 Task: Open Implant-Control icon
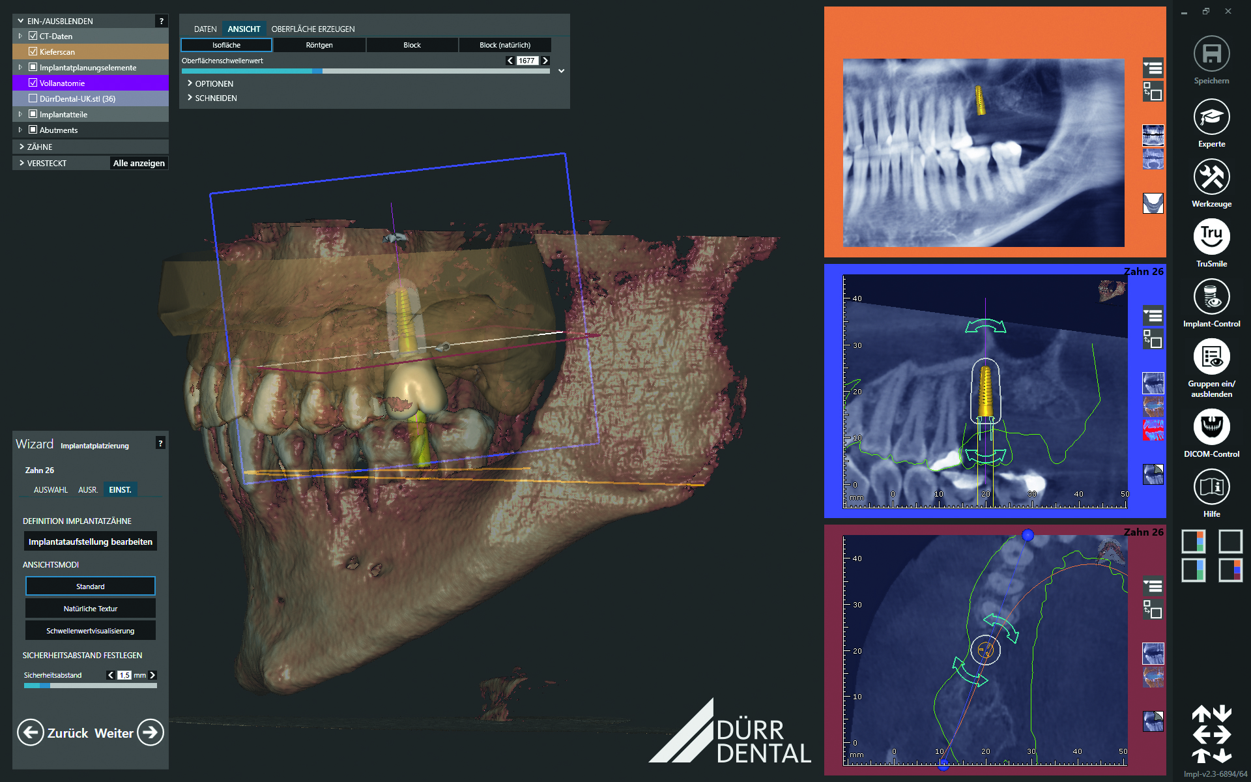1211,297
